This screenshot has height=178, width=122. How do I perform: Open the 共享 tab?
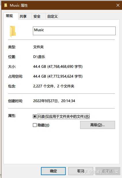23,16
